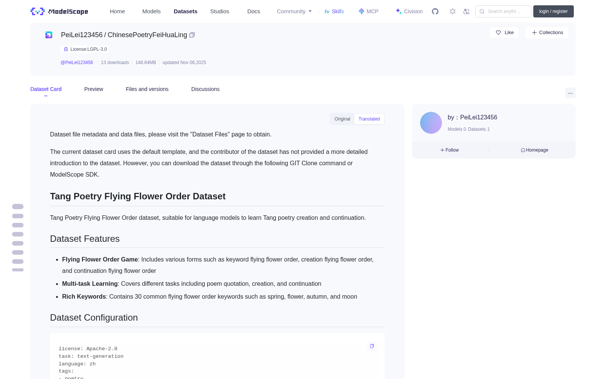
Task: Focus the Search anything input field
Action: tap(503, 11)
